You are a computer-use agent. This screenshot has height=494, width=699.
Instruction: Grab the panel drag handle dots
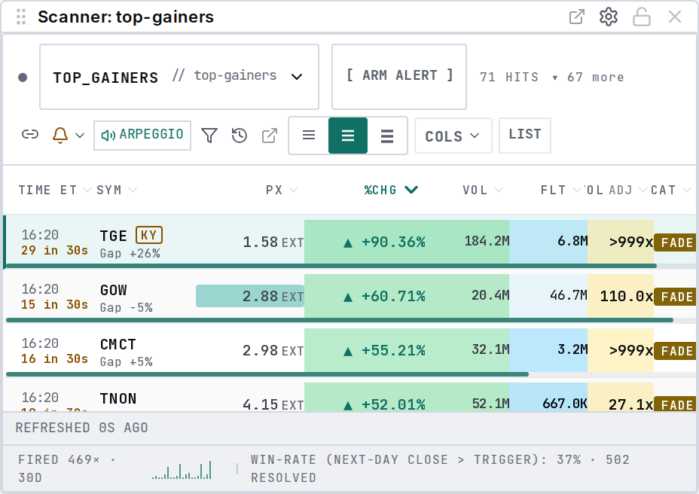click(x=21, y=17)
